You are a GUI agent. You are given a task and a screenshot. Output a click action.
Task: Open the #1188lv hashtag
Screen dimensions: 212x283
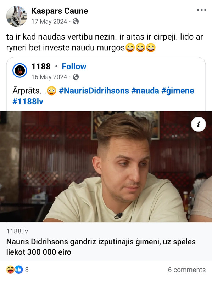click(x=28, y=102)
